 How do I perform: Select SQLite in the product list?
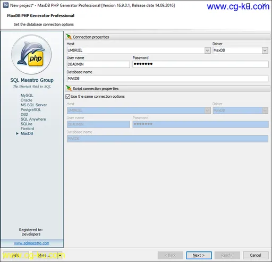[27, 124]
